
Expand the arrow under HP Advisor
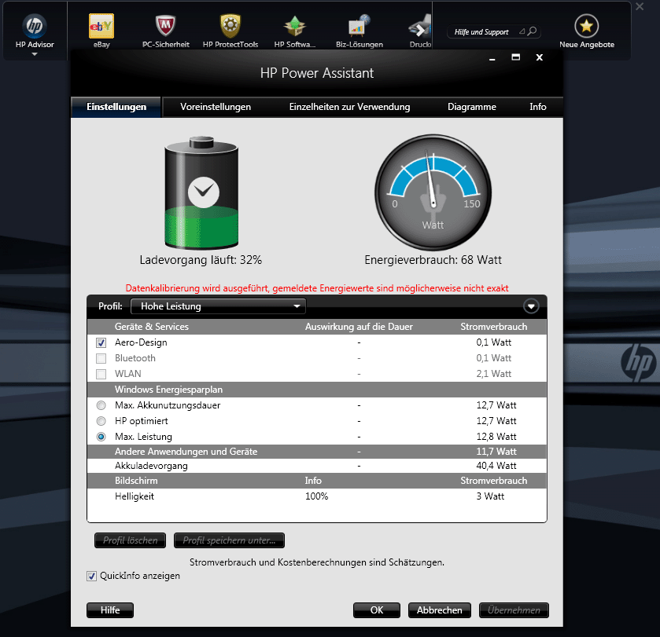[x=35, y=54]
